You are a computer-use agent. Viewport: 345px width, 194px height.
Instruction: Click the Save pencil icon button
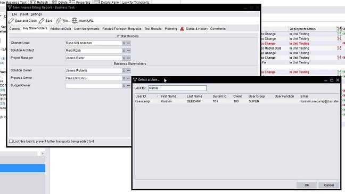click(x=46, y=21)
